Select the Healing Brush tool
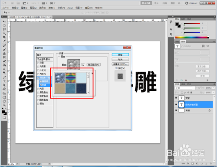The width and height of the screenshot is (217, 167). pyautogui.click(x=4, y=45)
